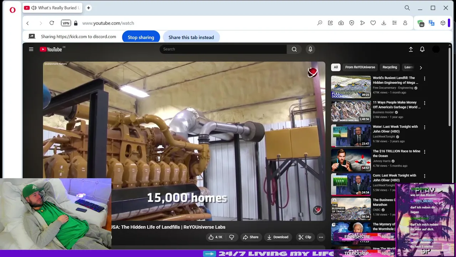This screenshot has width=456, height=257.
Task: Take a snapshot with the camera icon
Action: click(x=341, y=23)
